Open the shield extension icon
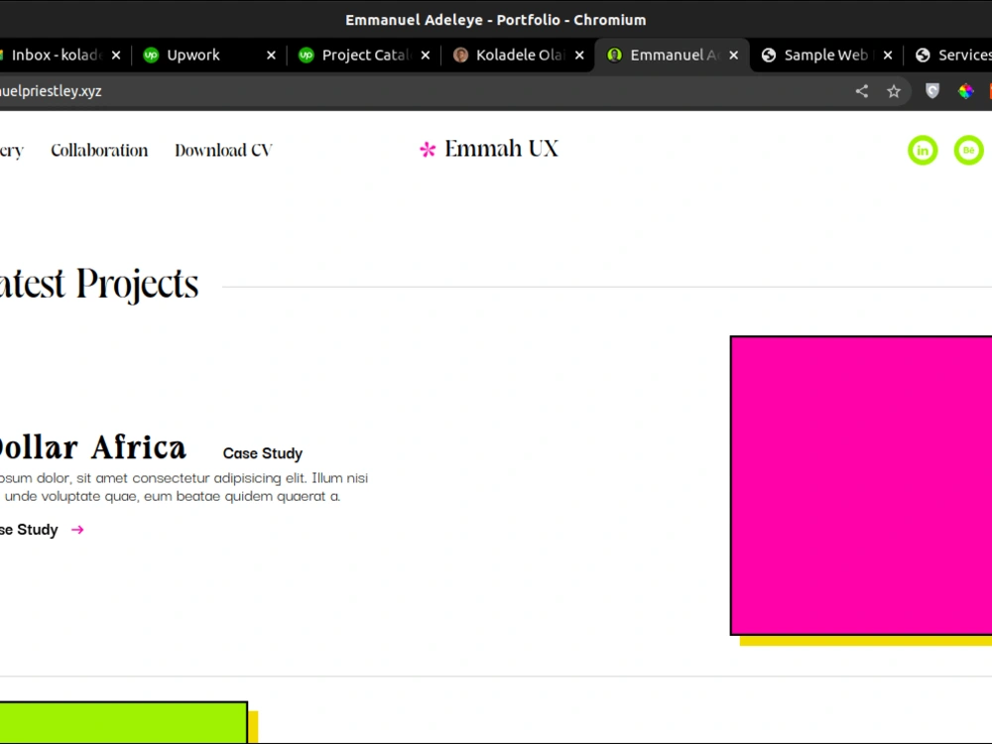 (931, 91)
